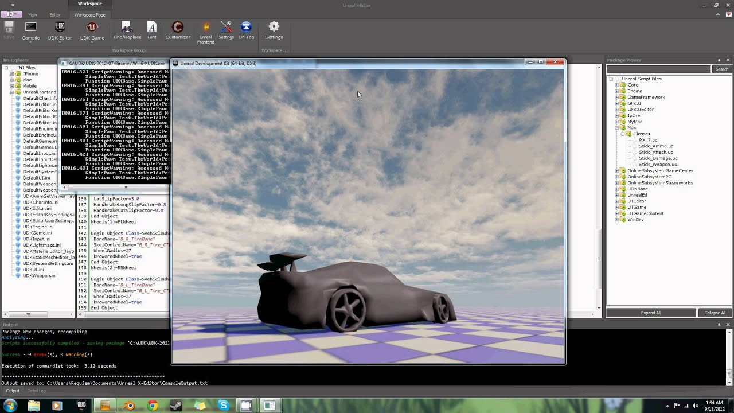Screen dimensions: 734x413
Task: Open the Font chooser icon
Action: pyautogui.click(x=151, y=27)
